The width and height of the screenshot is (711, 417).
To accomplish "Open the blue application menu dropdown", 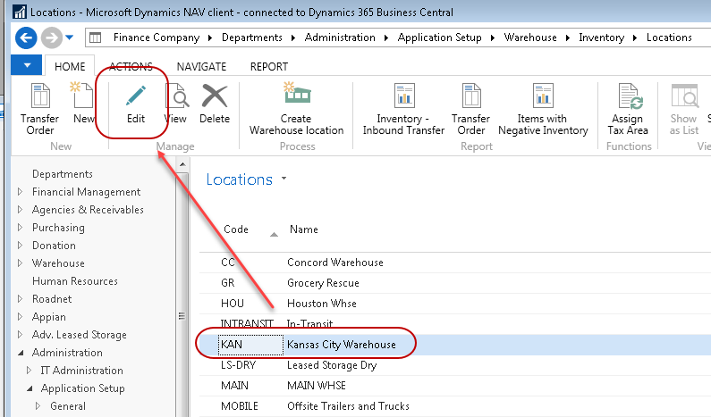I will [27, 66].
